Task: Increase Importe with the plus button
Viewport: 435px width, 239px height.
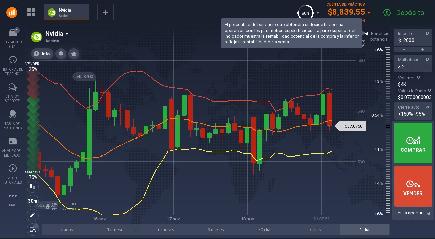Action: 422,49
